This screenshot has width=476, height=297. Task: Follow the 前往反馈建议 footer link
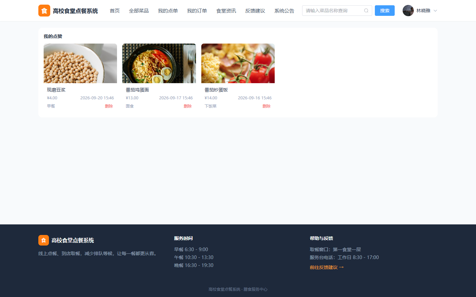coord(327,267)
